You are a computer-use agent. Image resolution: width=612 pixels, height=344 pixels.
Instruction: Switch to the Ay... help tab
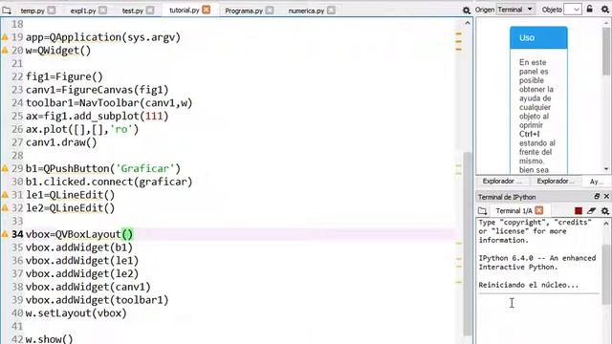pos(597,182)
